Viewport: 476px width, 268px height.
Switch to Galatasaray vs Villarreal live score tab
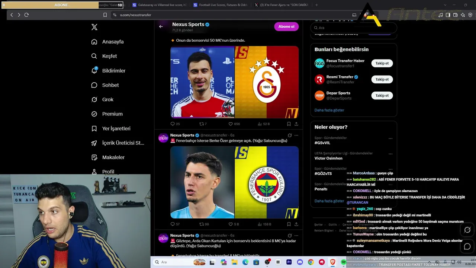159,5
